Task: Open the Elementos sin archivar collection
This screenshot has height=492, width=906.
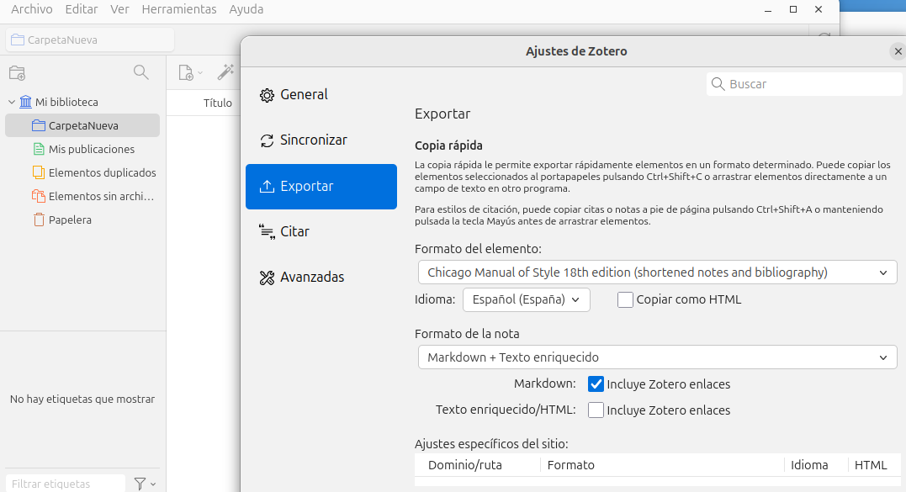Action: 101,196
